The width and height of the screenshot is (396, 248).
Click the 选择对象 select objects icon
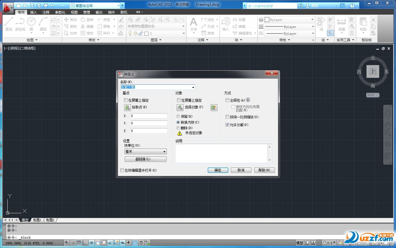180,108
